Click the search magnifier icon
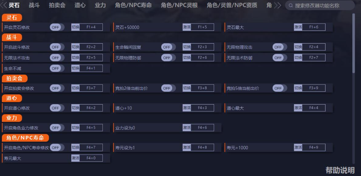 290,6
